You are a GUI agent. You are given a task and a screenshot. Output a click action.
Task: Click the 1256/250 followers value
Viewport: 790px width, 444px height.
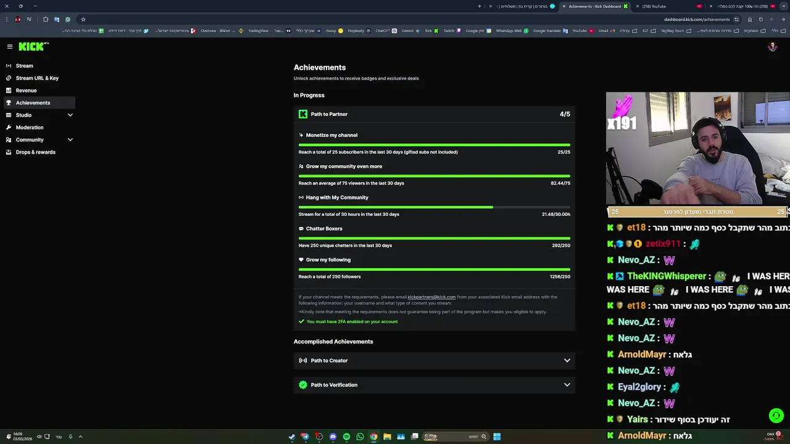click(x=560, y=277)
